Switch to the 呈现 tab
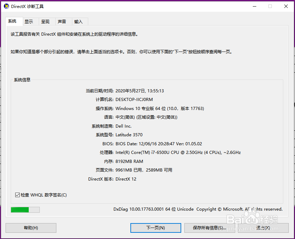Image resolution: width=295 pixels, height=239 pixels. (46, 21)
